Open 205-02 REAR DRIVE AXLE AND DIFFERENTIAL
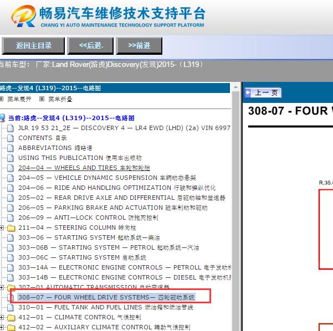The width and height of the screenshot is (333, 331). coord(122,198)
